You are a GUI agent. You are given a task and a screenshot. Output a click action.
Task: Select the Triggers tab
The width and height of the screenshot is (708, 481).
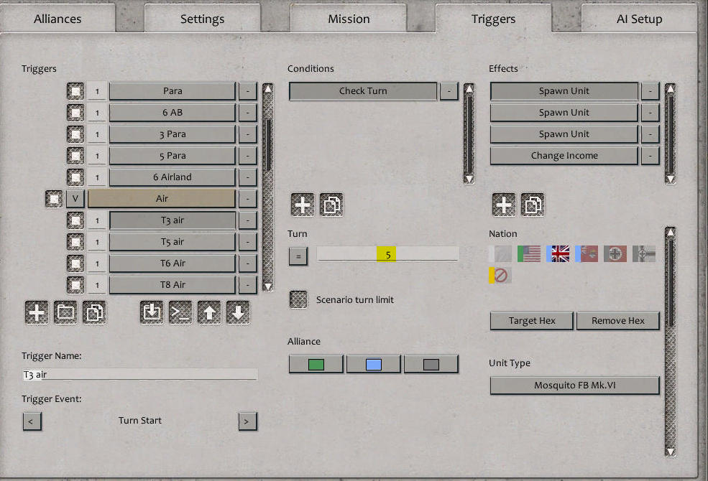[494, 19]
